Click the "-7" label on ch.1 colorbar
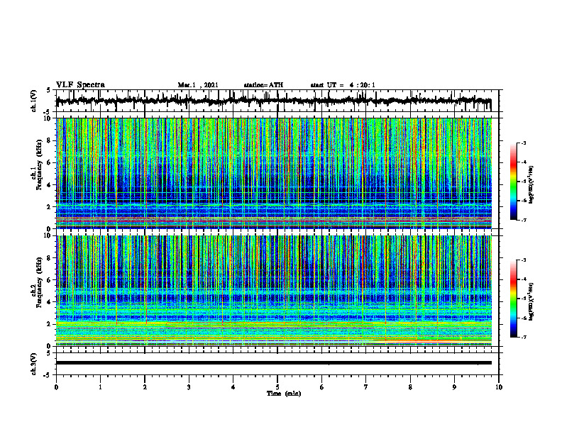This screenshot has height=434, width=562. pyautogui.click(x=523, y=220)
